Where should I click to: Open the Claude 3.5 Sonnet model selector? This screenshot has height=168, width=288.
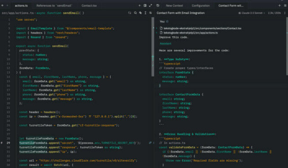[251, 13]
